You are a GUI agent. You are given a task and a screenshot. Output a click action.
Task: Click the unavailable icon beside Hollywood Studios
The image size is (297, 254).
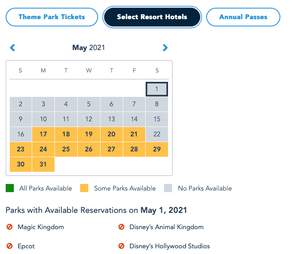click(121, 246)
